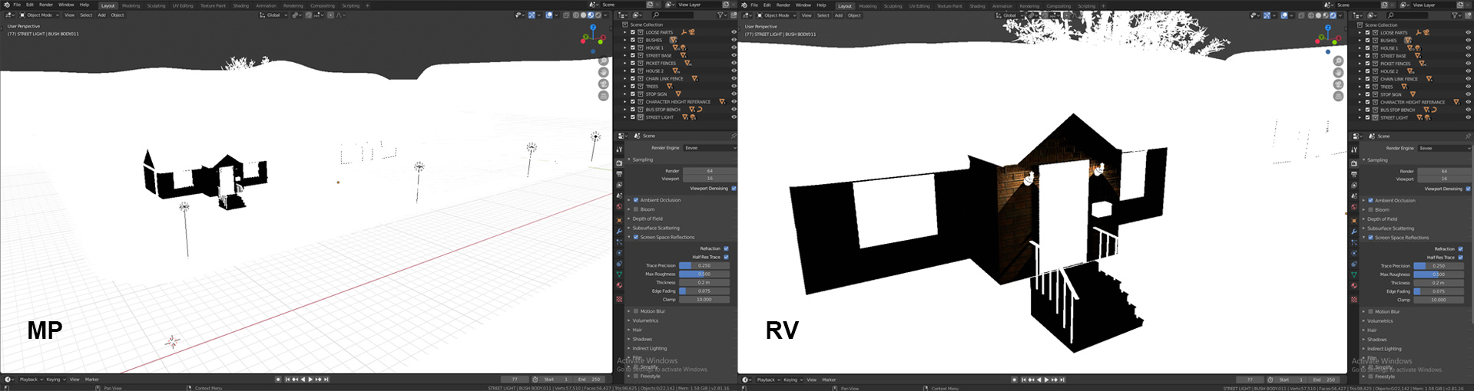The image size is (1474, 391).
Task: Disable Ambient Occlusion checkbox in the MP window
Action: tap(636, 200)
